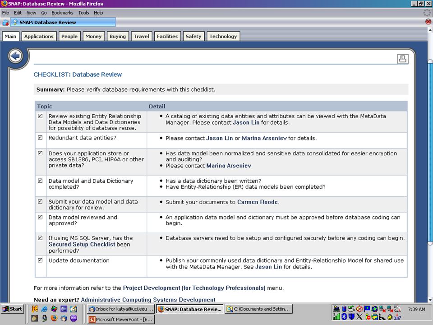The width and height of the screenshot is (433, 325).
Task: Click the battery tray icon
Action: (344, 309)
